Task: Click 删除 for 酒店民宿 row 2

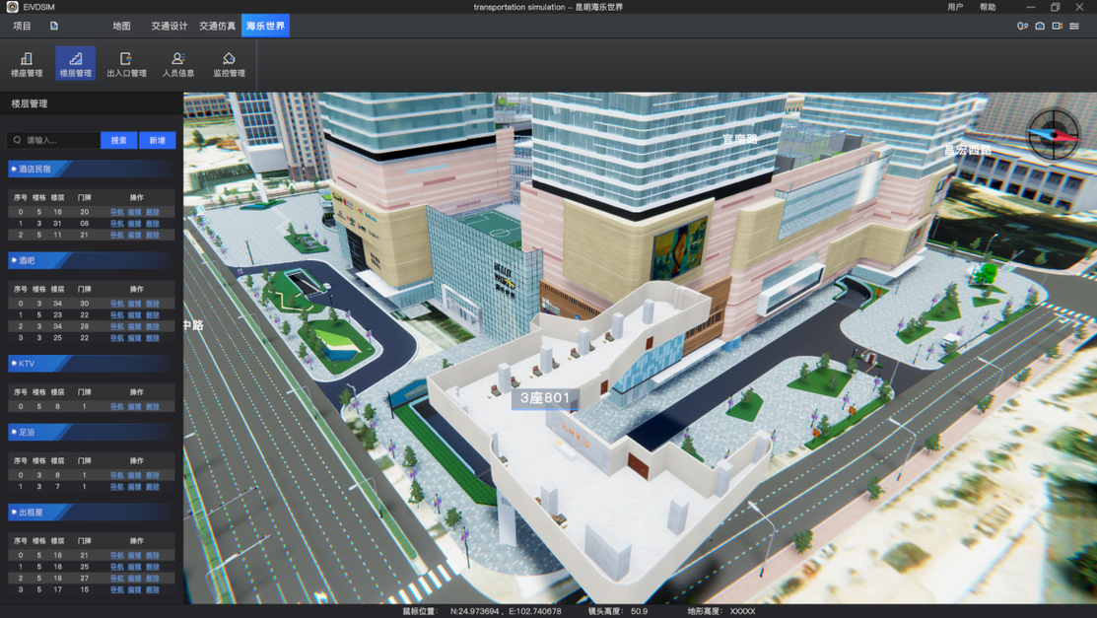Action: click(153, 236)
